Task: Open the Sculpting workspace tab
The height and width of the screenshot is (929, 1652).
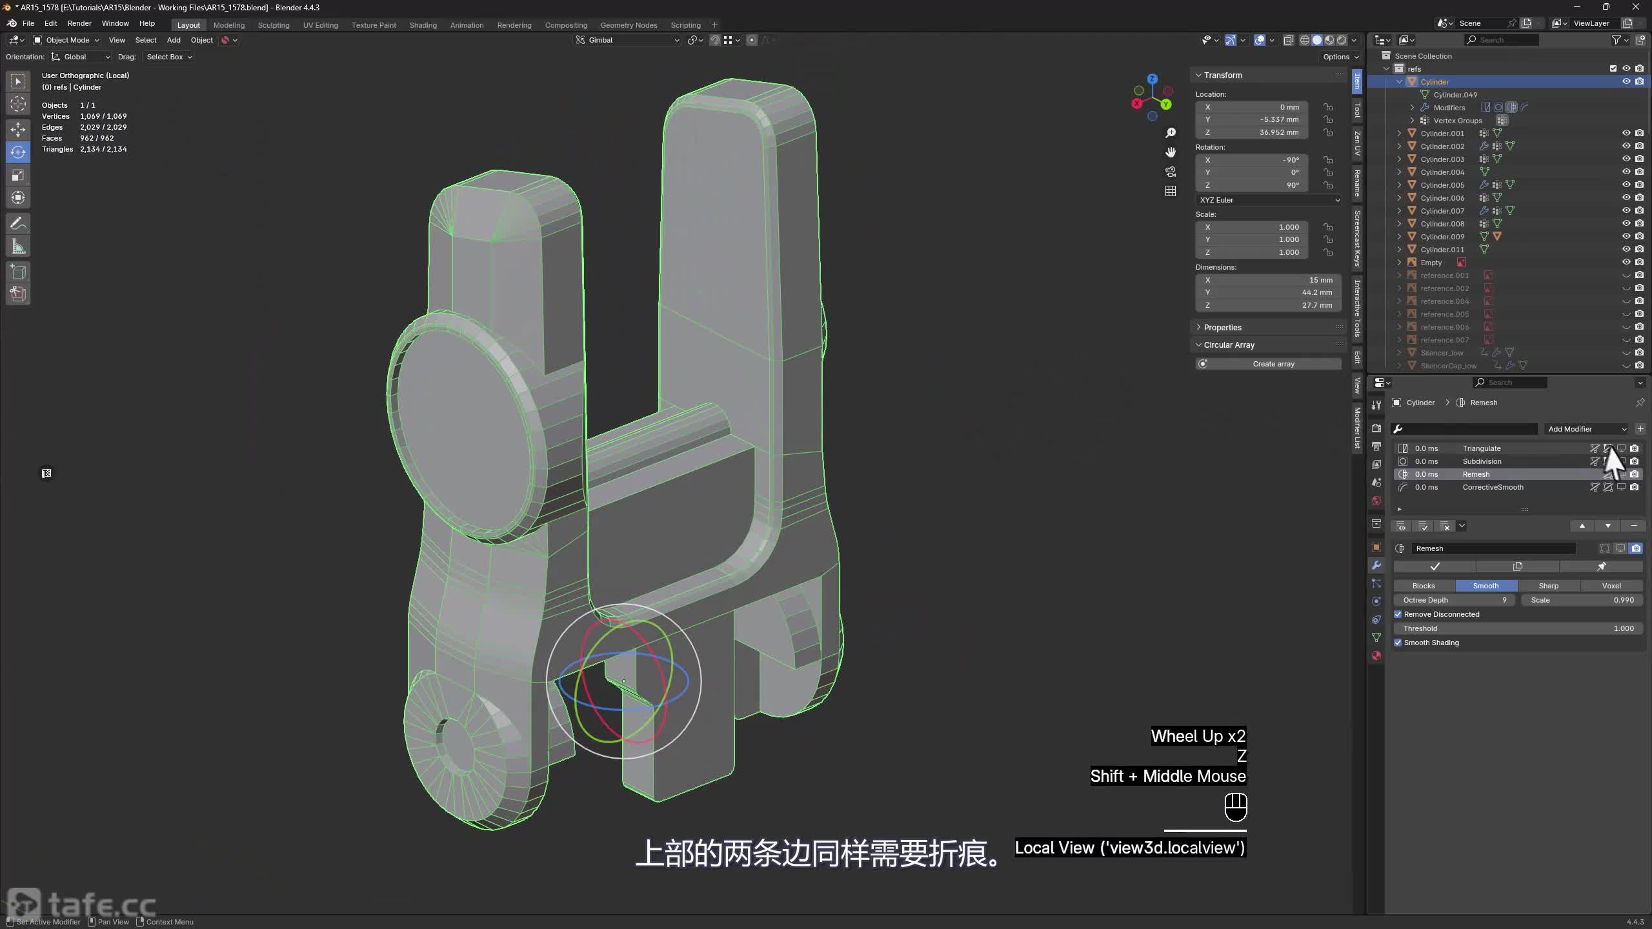Action: pyautogui.click(x=274, y=25)
